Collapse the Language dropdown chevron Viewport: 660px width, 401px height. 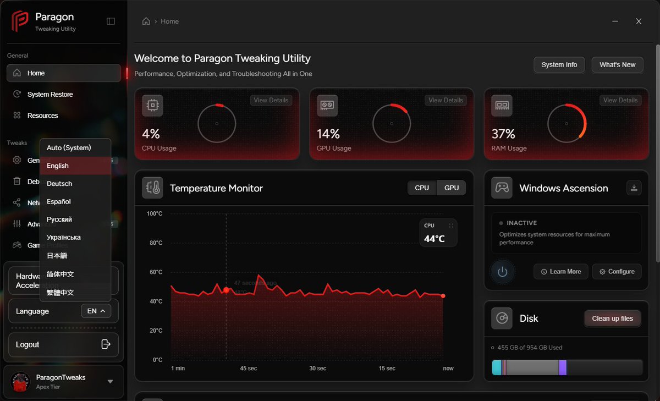click(x=104, y=311)
